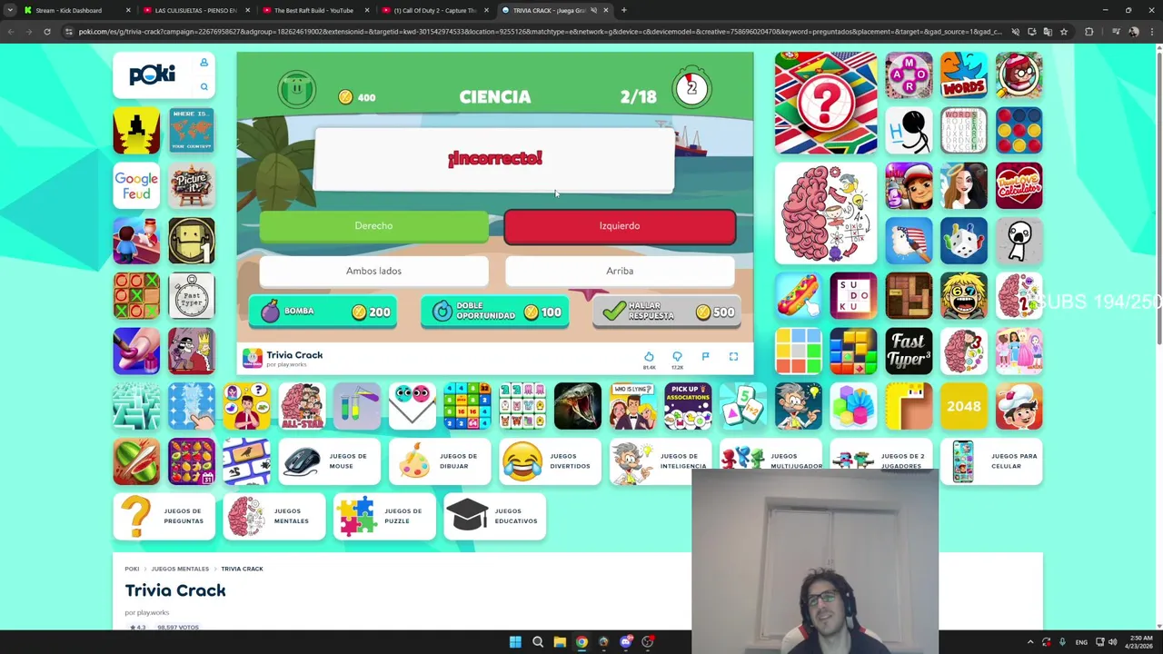Click the JUEGOS MENTALES breadcrumb link
1163x654 pixels.
180,569
